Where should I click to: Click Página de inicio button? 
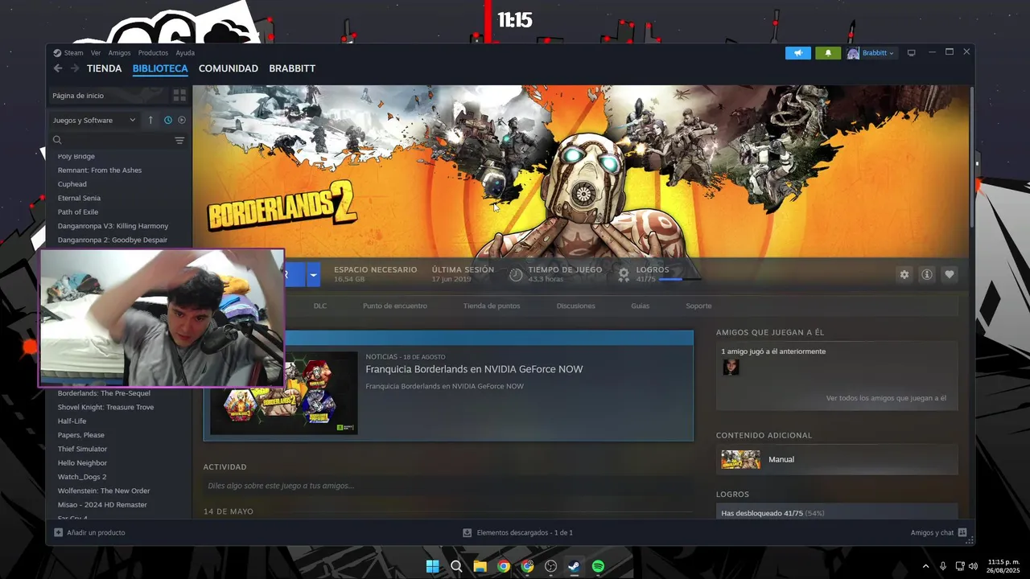pyautogui.click(x=108, y=95)
